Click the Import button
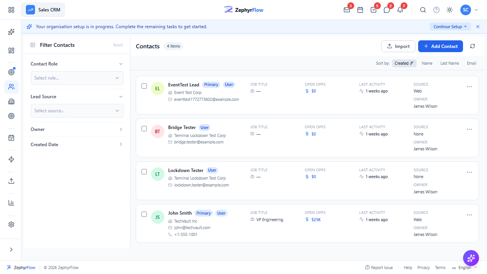The width and height of the screenshot is (487, 274). point(398,46)
